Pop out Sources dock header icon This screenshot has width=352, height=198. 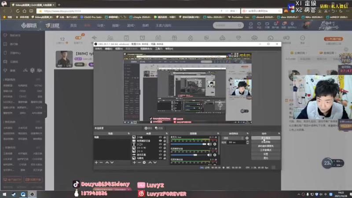[x=167, y=134]
